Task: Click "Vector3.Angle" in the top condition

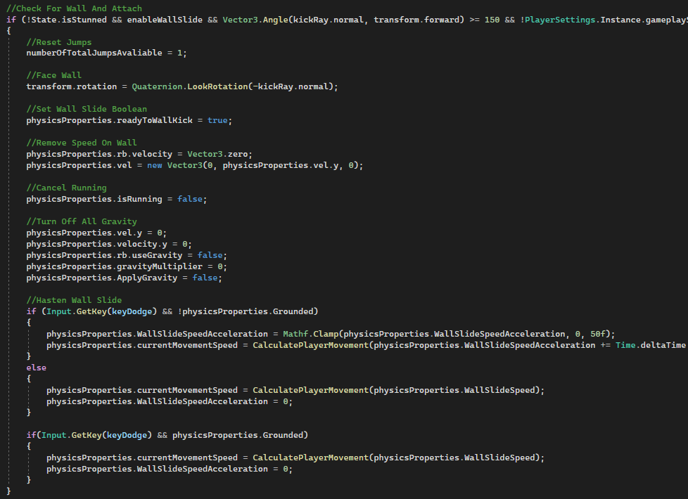Action: click(255, 20)
